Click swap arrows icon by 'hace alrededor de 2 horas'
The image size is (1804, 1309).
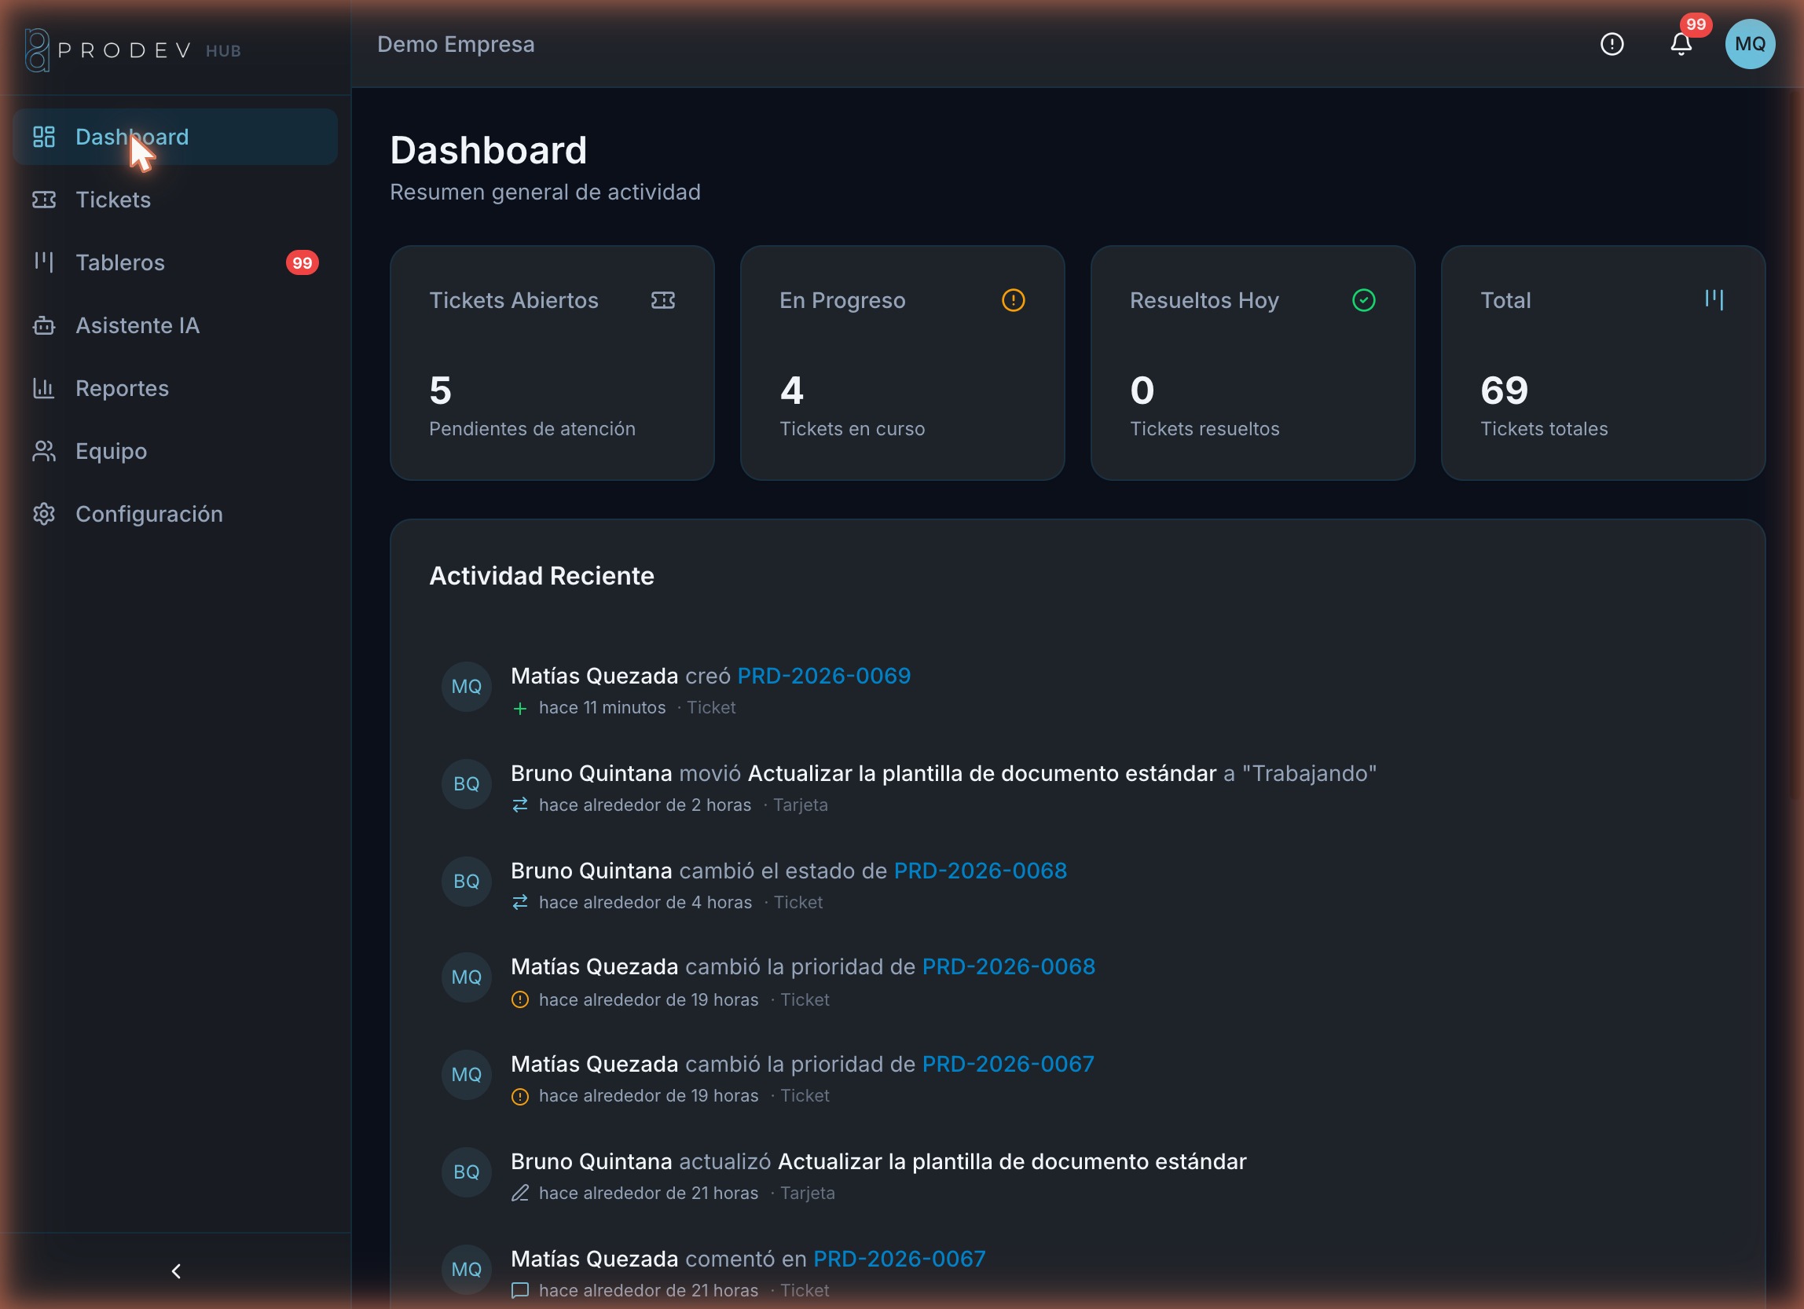click(519, 805)
